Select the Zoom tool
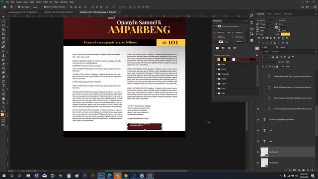 click(x=3, y=103)
